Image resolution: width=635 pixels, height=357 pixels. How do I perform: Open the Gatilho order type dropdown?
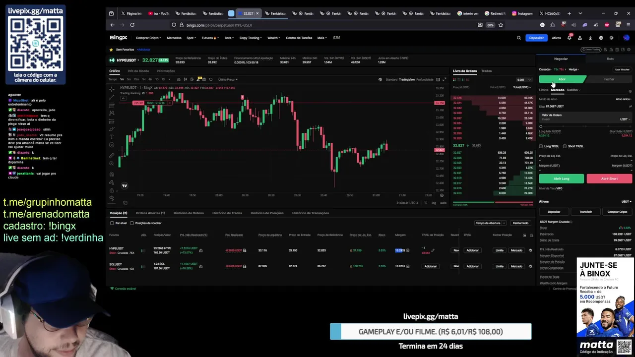click(x=573, y=90)
